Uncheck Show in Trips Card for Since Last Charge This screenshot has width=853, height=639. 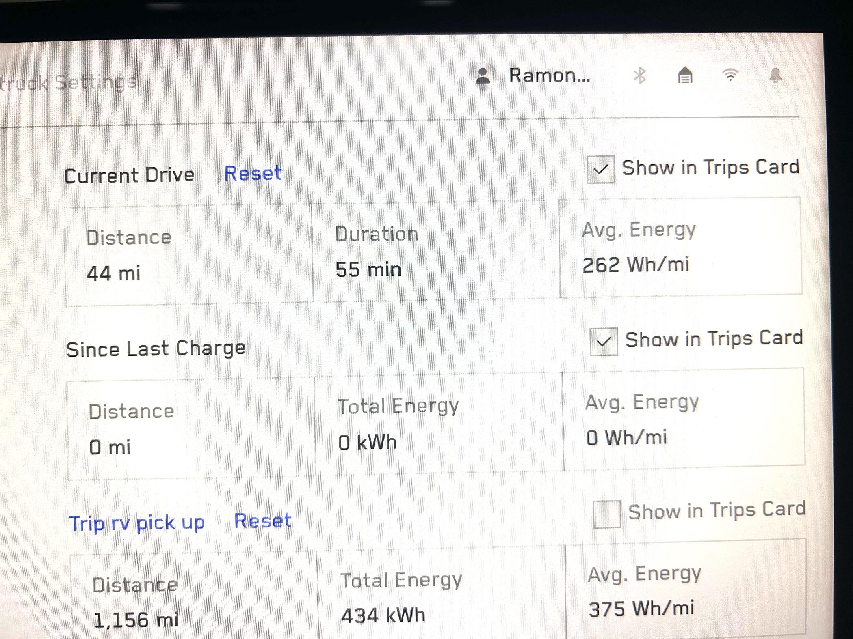[x=604, y=342]
